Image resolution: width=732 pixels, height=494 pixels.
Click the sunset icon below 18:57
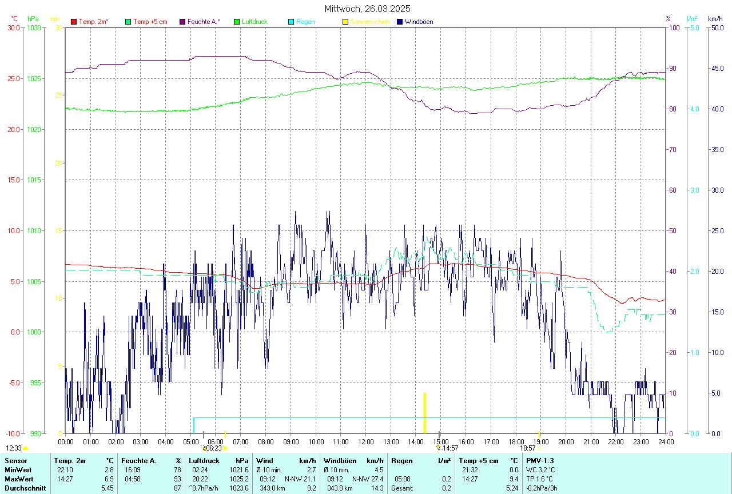[539, 449]
